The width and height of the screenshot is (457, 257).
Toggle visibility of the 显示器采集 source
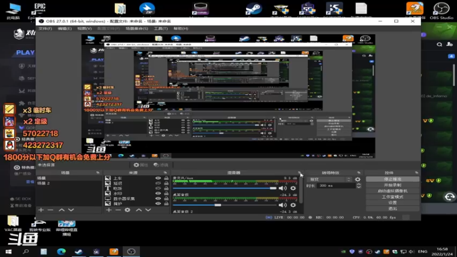click(x=158, y=198)
